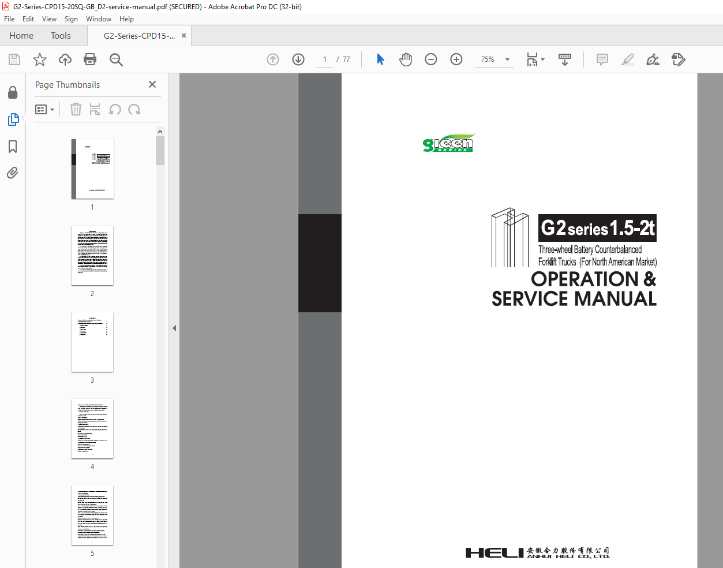Click the page number input field
Image resolution: width=723 pixels, height=568 pixels.
(x=325, y=59)
